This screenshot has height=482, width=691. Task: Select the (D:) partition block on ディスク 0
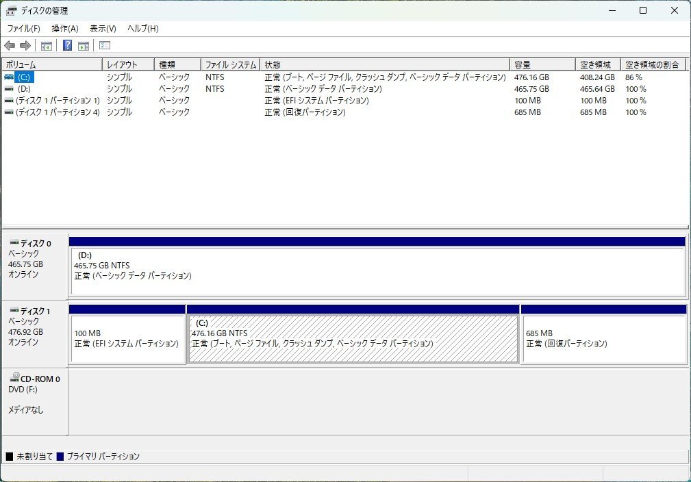click(x=377, y=271)
